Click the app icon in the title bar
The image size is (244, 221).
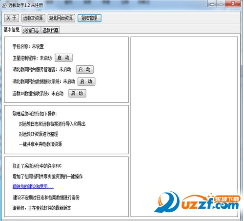4,5
